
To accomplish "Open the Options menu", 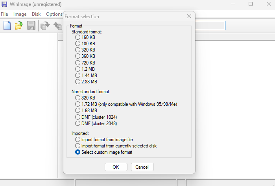I will pos(54,14).
